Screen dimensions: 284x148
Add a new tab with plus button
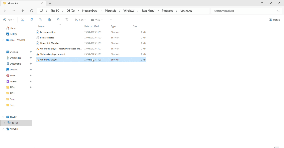(x=50, y=3)
